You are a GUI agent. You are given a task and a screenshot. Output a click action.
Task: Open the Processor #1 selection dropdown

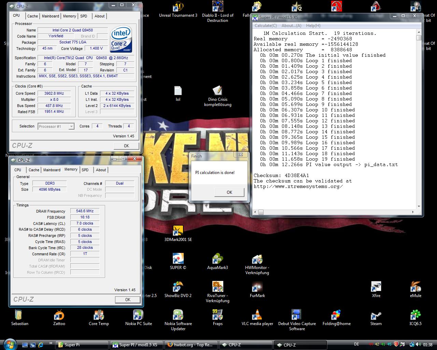click(x=56, y=126)
